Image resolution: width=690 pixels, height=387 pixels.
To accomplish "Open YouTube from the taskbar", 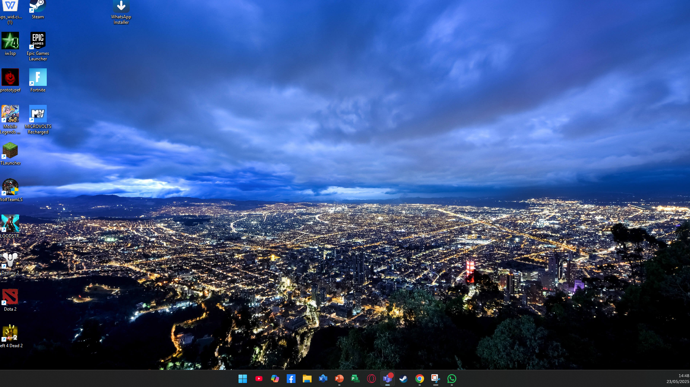I will coord(259,379).
